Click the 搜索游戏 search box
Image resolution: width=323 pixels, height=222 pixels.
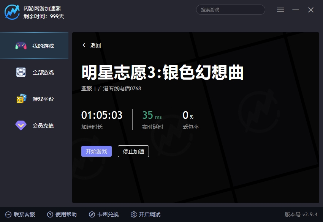click(230, 10)
